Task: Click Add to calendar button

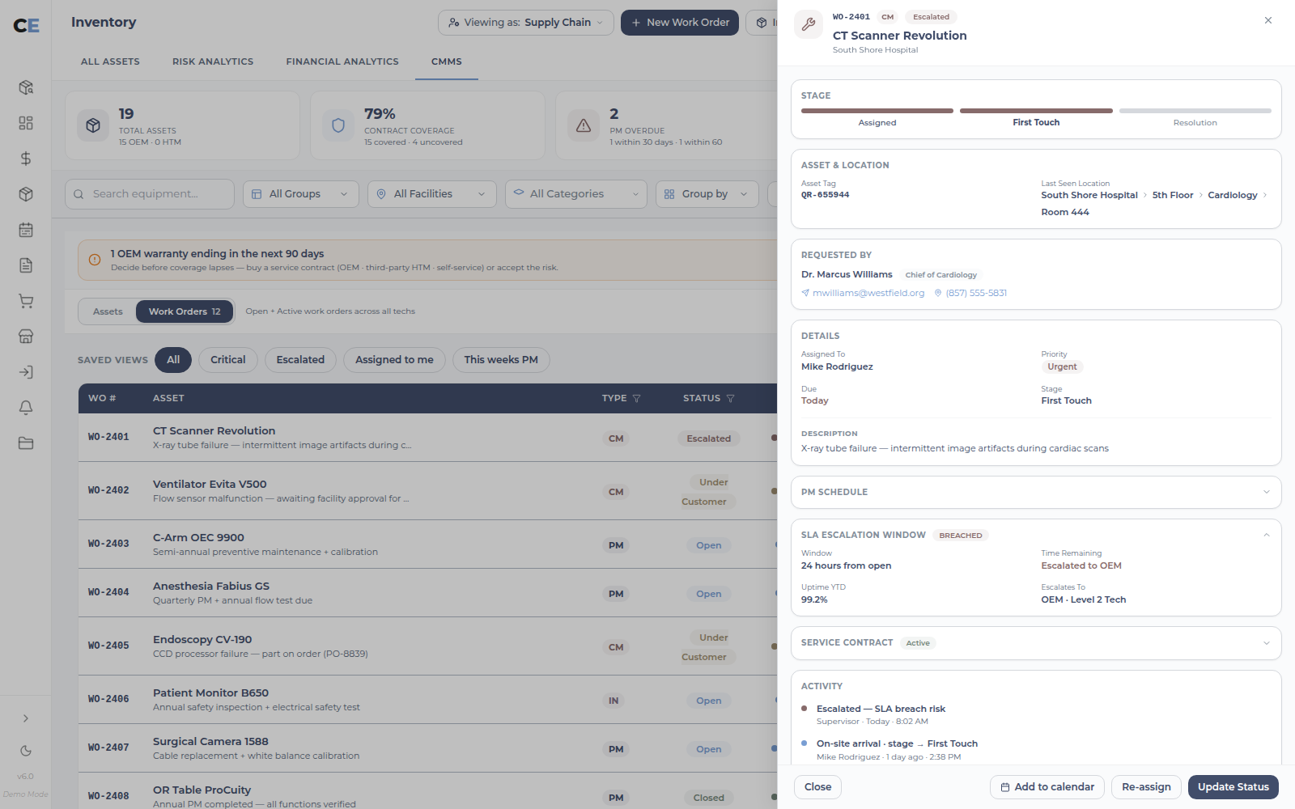Action: coord(1047,787)
